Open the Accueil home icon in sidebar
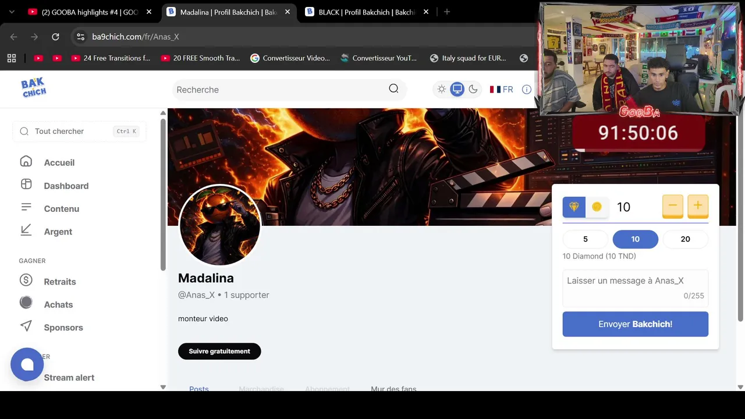Viewport: 745px width, 419px height. [26, 162]
